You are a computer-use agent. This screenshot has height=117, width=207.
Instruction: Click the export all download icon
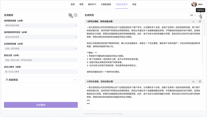point(200,15)
